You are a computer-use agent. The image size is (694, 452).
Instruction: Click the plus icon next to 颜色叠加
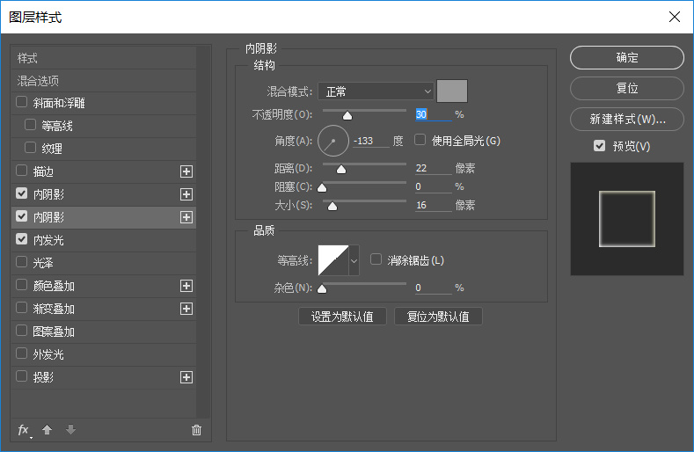pos(186,286)
